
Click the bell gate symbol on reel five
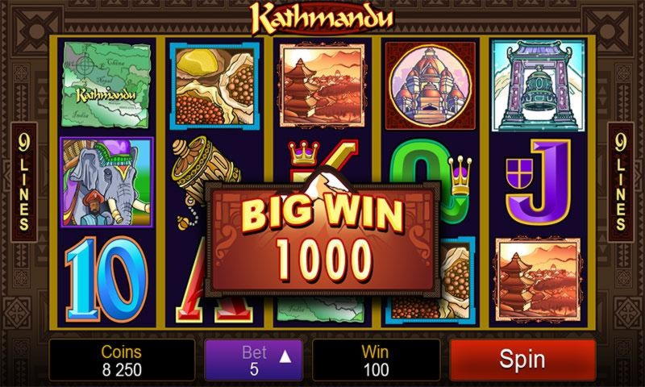point(539,85)
